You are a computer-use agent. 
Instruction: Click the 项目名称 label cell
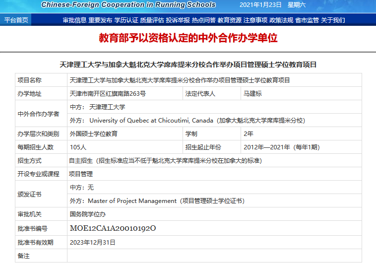[41, 80]
